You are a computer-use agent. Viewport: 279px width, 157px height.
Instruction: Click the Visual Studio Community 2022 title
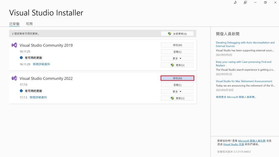click(x=46, y=78)
